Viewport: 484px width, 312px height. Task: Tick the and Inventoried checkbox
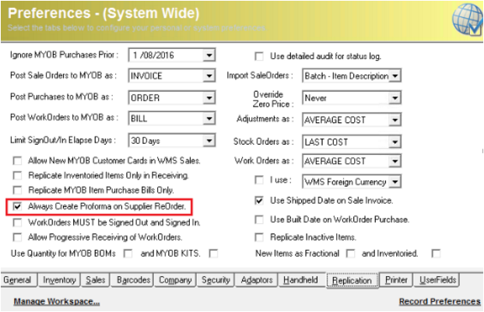pyautogui.click(x=436, y=254)
